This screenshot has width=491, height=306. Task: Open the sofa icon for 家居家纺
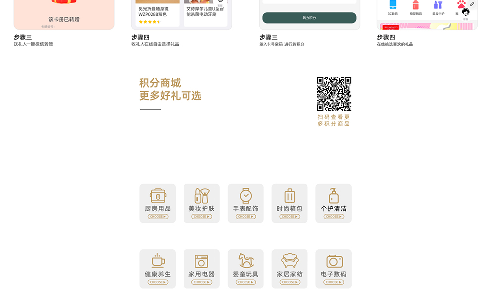pos(290,260)
